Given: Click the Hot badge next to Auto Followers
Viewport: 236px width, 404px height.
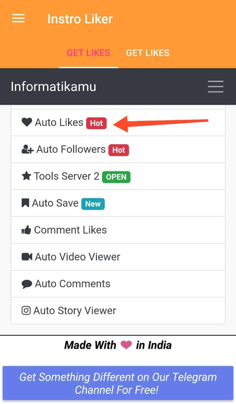Looking at the screenshot, I should pos(119,150).
